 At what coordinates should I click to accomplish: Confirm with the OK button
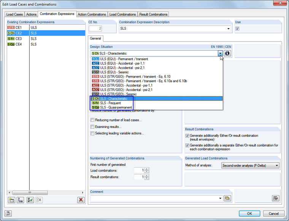[249, 214]
